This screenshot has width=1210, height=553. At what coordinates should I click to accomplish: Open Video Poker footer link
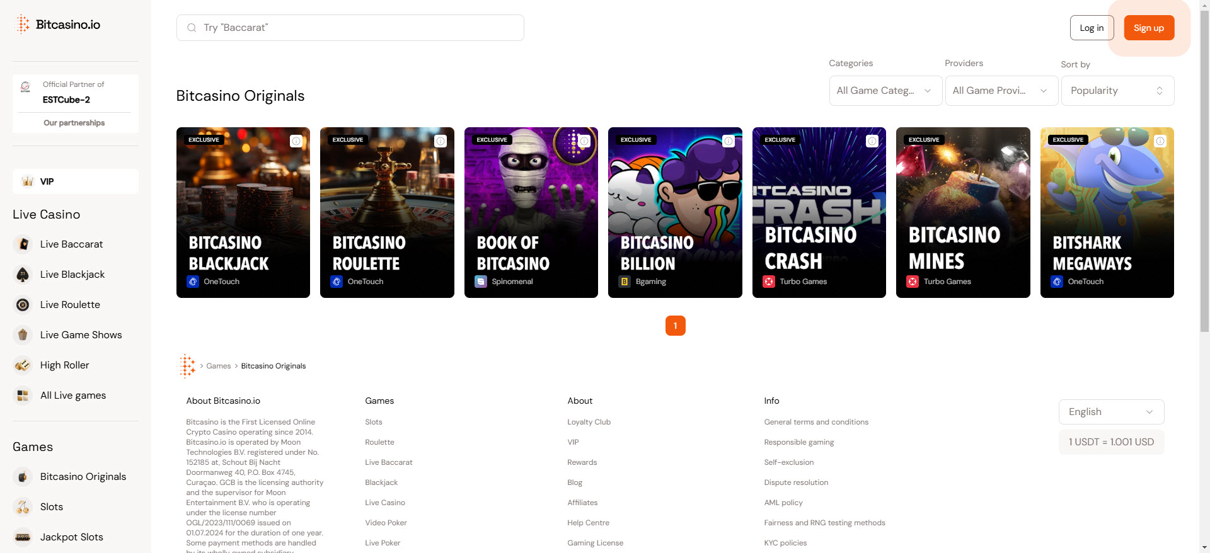click(386, 523)
